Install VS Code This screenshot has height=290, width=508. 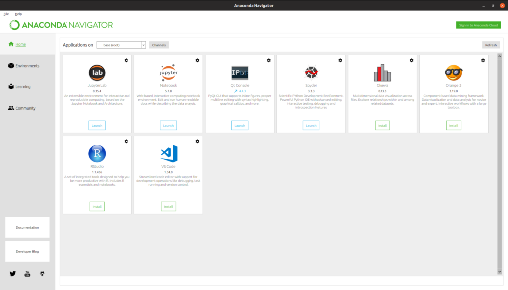point(169,207)
